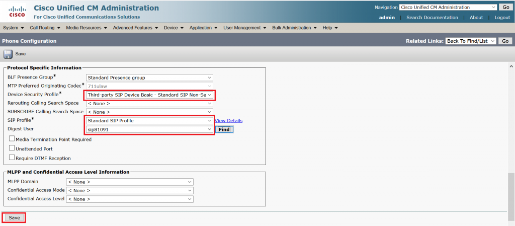This screenshot has width=515, height=226.
Task: Open the Call Routing menu
Action: coord(44,28)
